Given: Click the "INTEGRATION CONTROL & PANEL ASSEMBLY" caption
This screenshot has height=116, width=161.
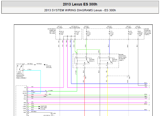Looking at the screenshot, I should point(21,77).
